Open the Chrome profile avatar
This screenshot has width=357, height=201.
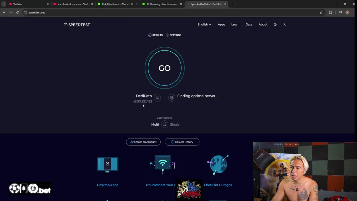pos(347,13)
